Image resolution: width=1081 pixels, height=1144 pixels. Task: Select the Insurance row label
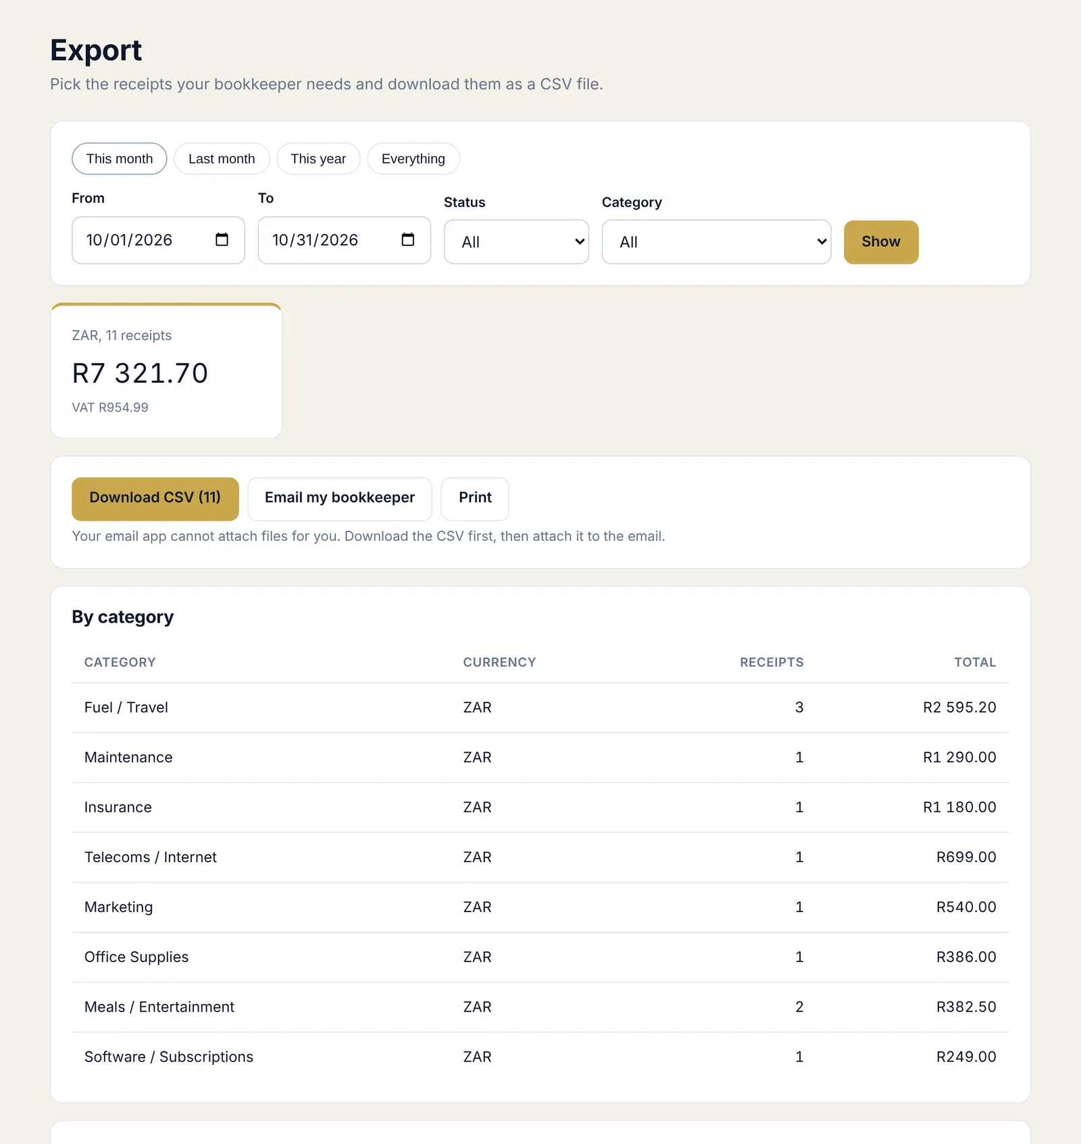118,808
